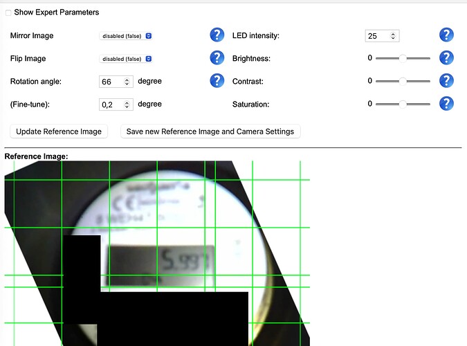The width and height of the screenshot is (467, 346).
Task: View help for Saturation setting
Action: point(447,104)
